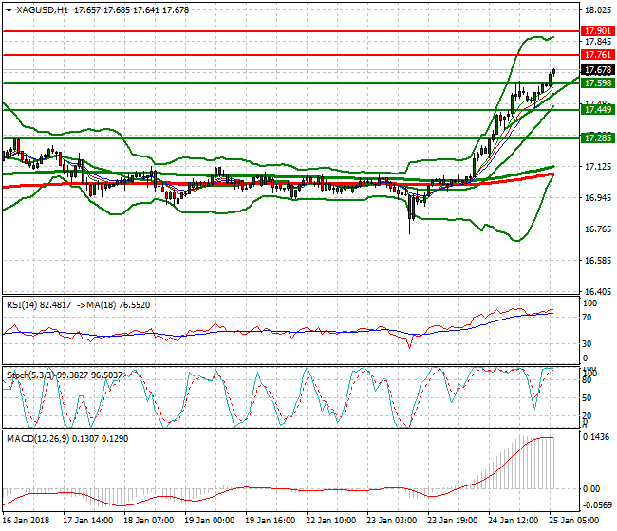Select the green 17.449 level label
The height and width of the screenshot is (531, 617).
click(x=597, y=110)
